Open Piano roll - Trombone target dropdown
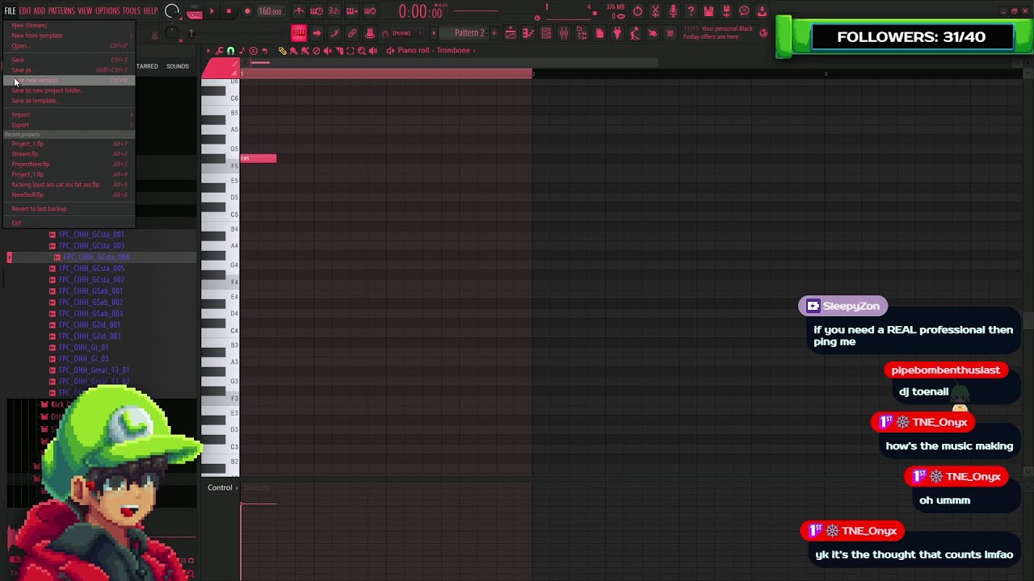The image size is (1034, 581). pyautogui.click(x=435, y=50)
